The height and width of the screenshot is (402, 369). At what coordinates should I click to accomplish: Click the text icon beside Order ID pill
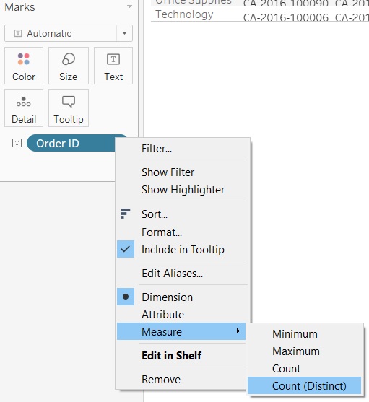click(x=17, y=143)
